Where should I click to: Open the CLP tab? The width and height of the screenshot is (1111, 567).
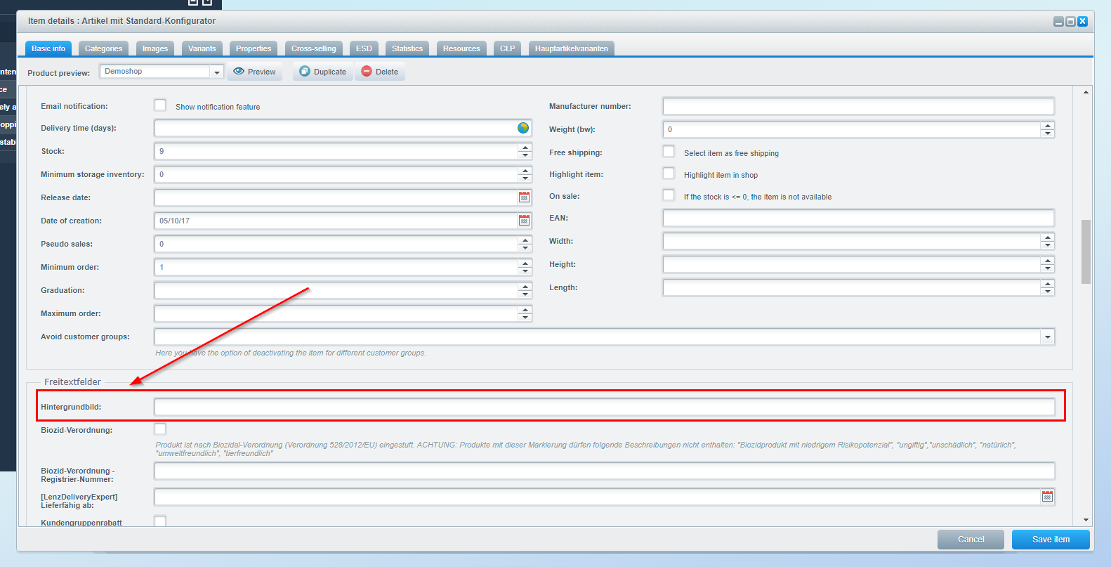pyautogui.click(x=507, y=48)
